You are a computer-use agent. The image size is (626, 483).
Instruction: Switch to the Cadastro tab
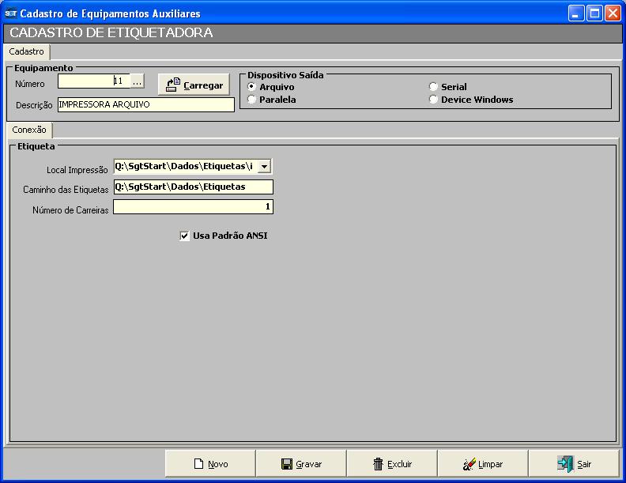(27, 51)
